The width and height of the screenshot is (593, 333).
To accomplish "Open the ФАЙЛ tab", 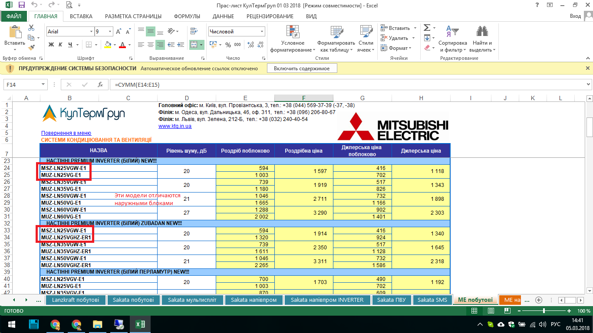I will point(14,16).
